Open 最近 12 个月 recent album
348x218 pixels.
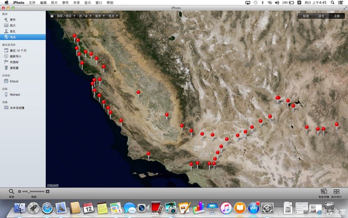point(18,50)
